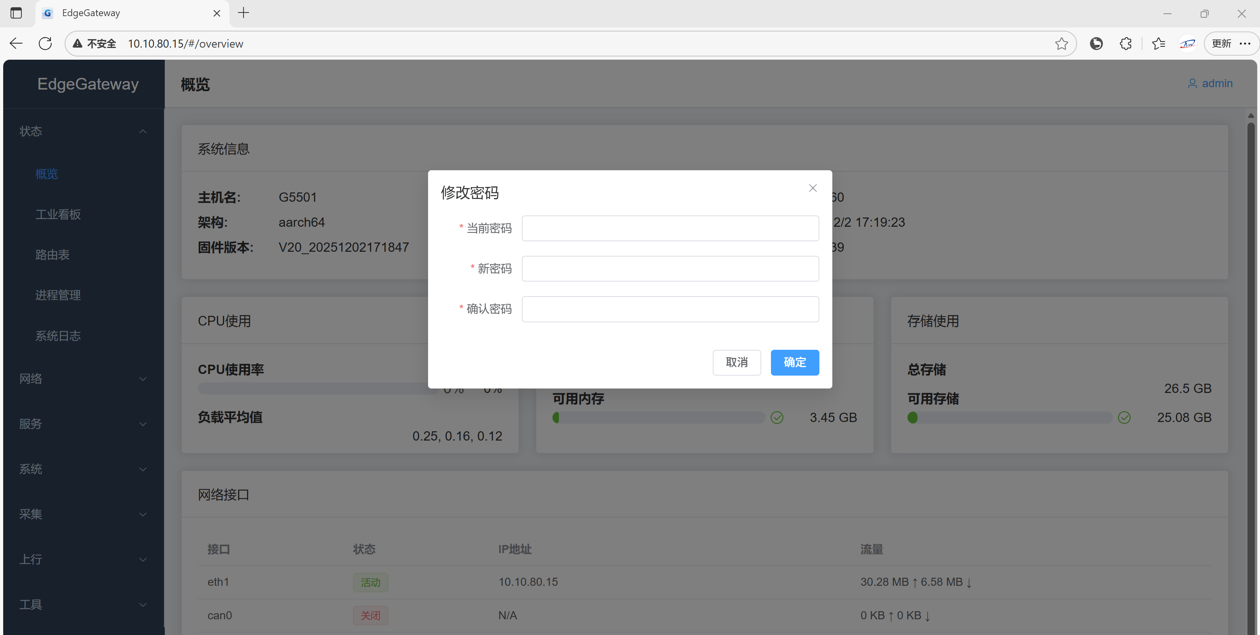Viewport: 1260px width, 635px height.
Task: Click the 取消 cancel button
Action: 737,362
